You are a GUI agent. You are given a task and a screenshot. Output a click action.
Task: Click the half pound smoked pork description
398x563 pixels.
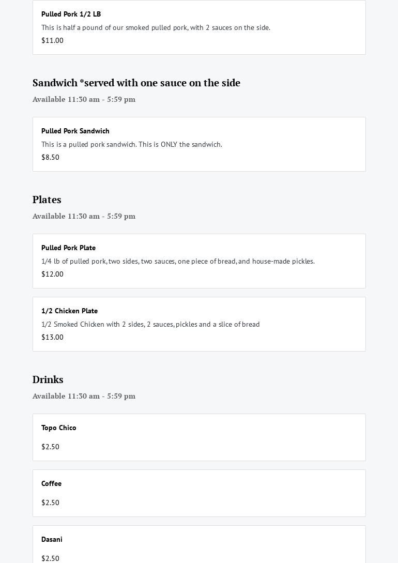click(x=156, y=27)
